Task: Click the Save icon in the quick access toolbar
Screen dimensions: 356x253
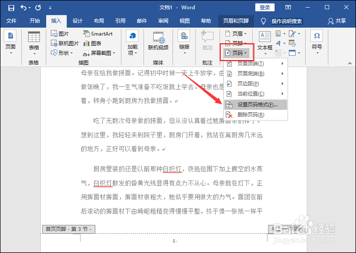Action: tap(11, 8)
